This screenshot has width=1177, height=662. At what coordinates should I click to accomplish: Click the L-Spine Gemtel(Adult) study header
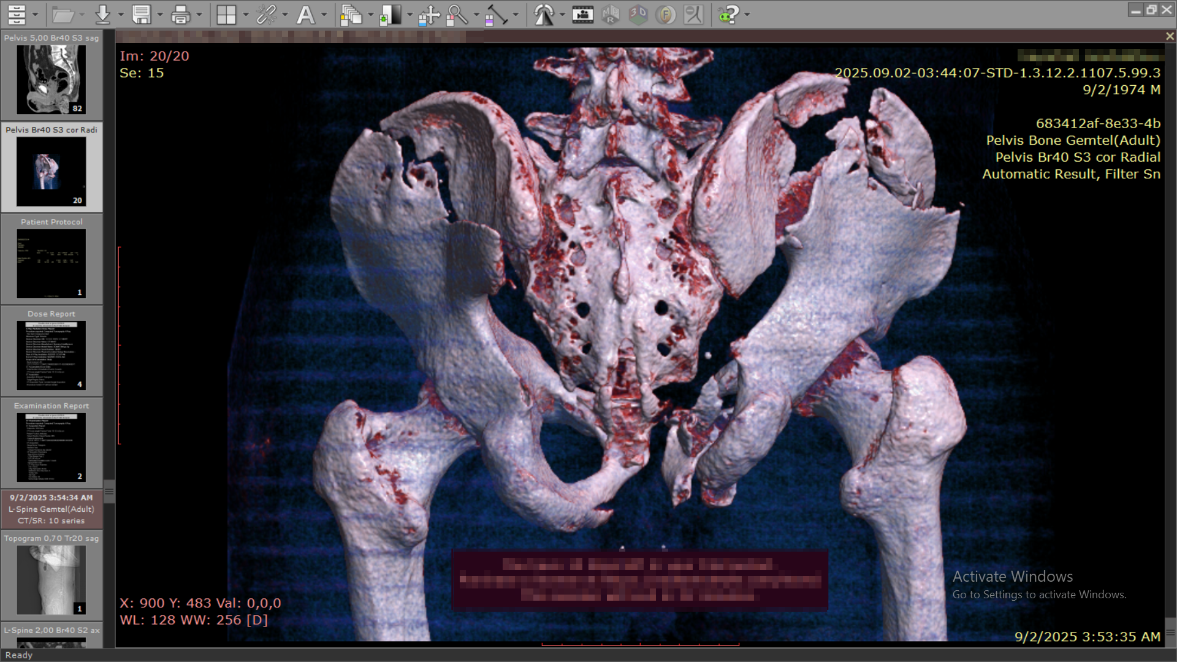click(51, 509)
